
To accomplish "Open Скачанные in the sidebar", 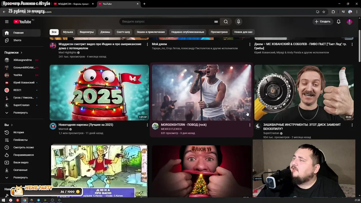I will 21,170.
